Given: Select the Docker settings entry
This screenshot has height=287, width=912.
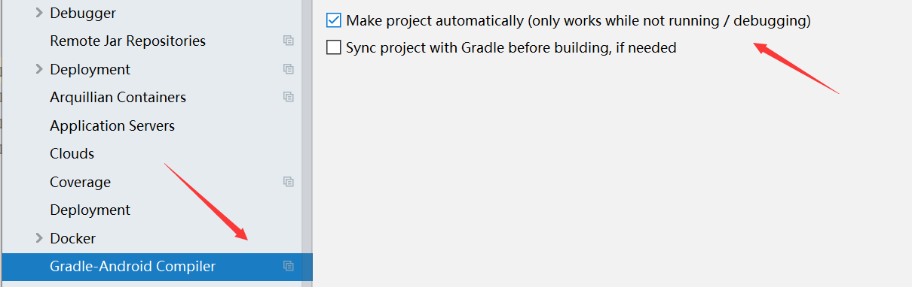Looking at the screenshot, I should tap(72, 238).
